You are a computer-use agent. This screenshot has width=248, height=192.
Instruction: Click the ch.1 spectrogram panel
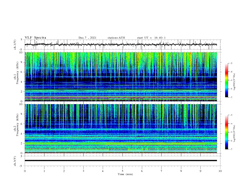click(x=121, y=77)
